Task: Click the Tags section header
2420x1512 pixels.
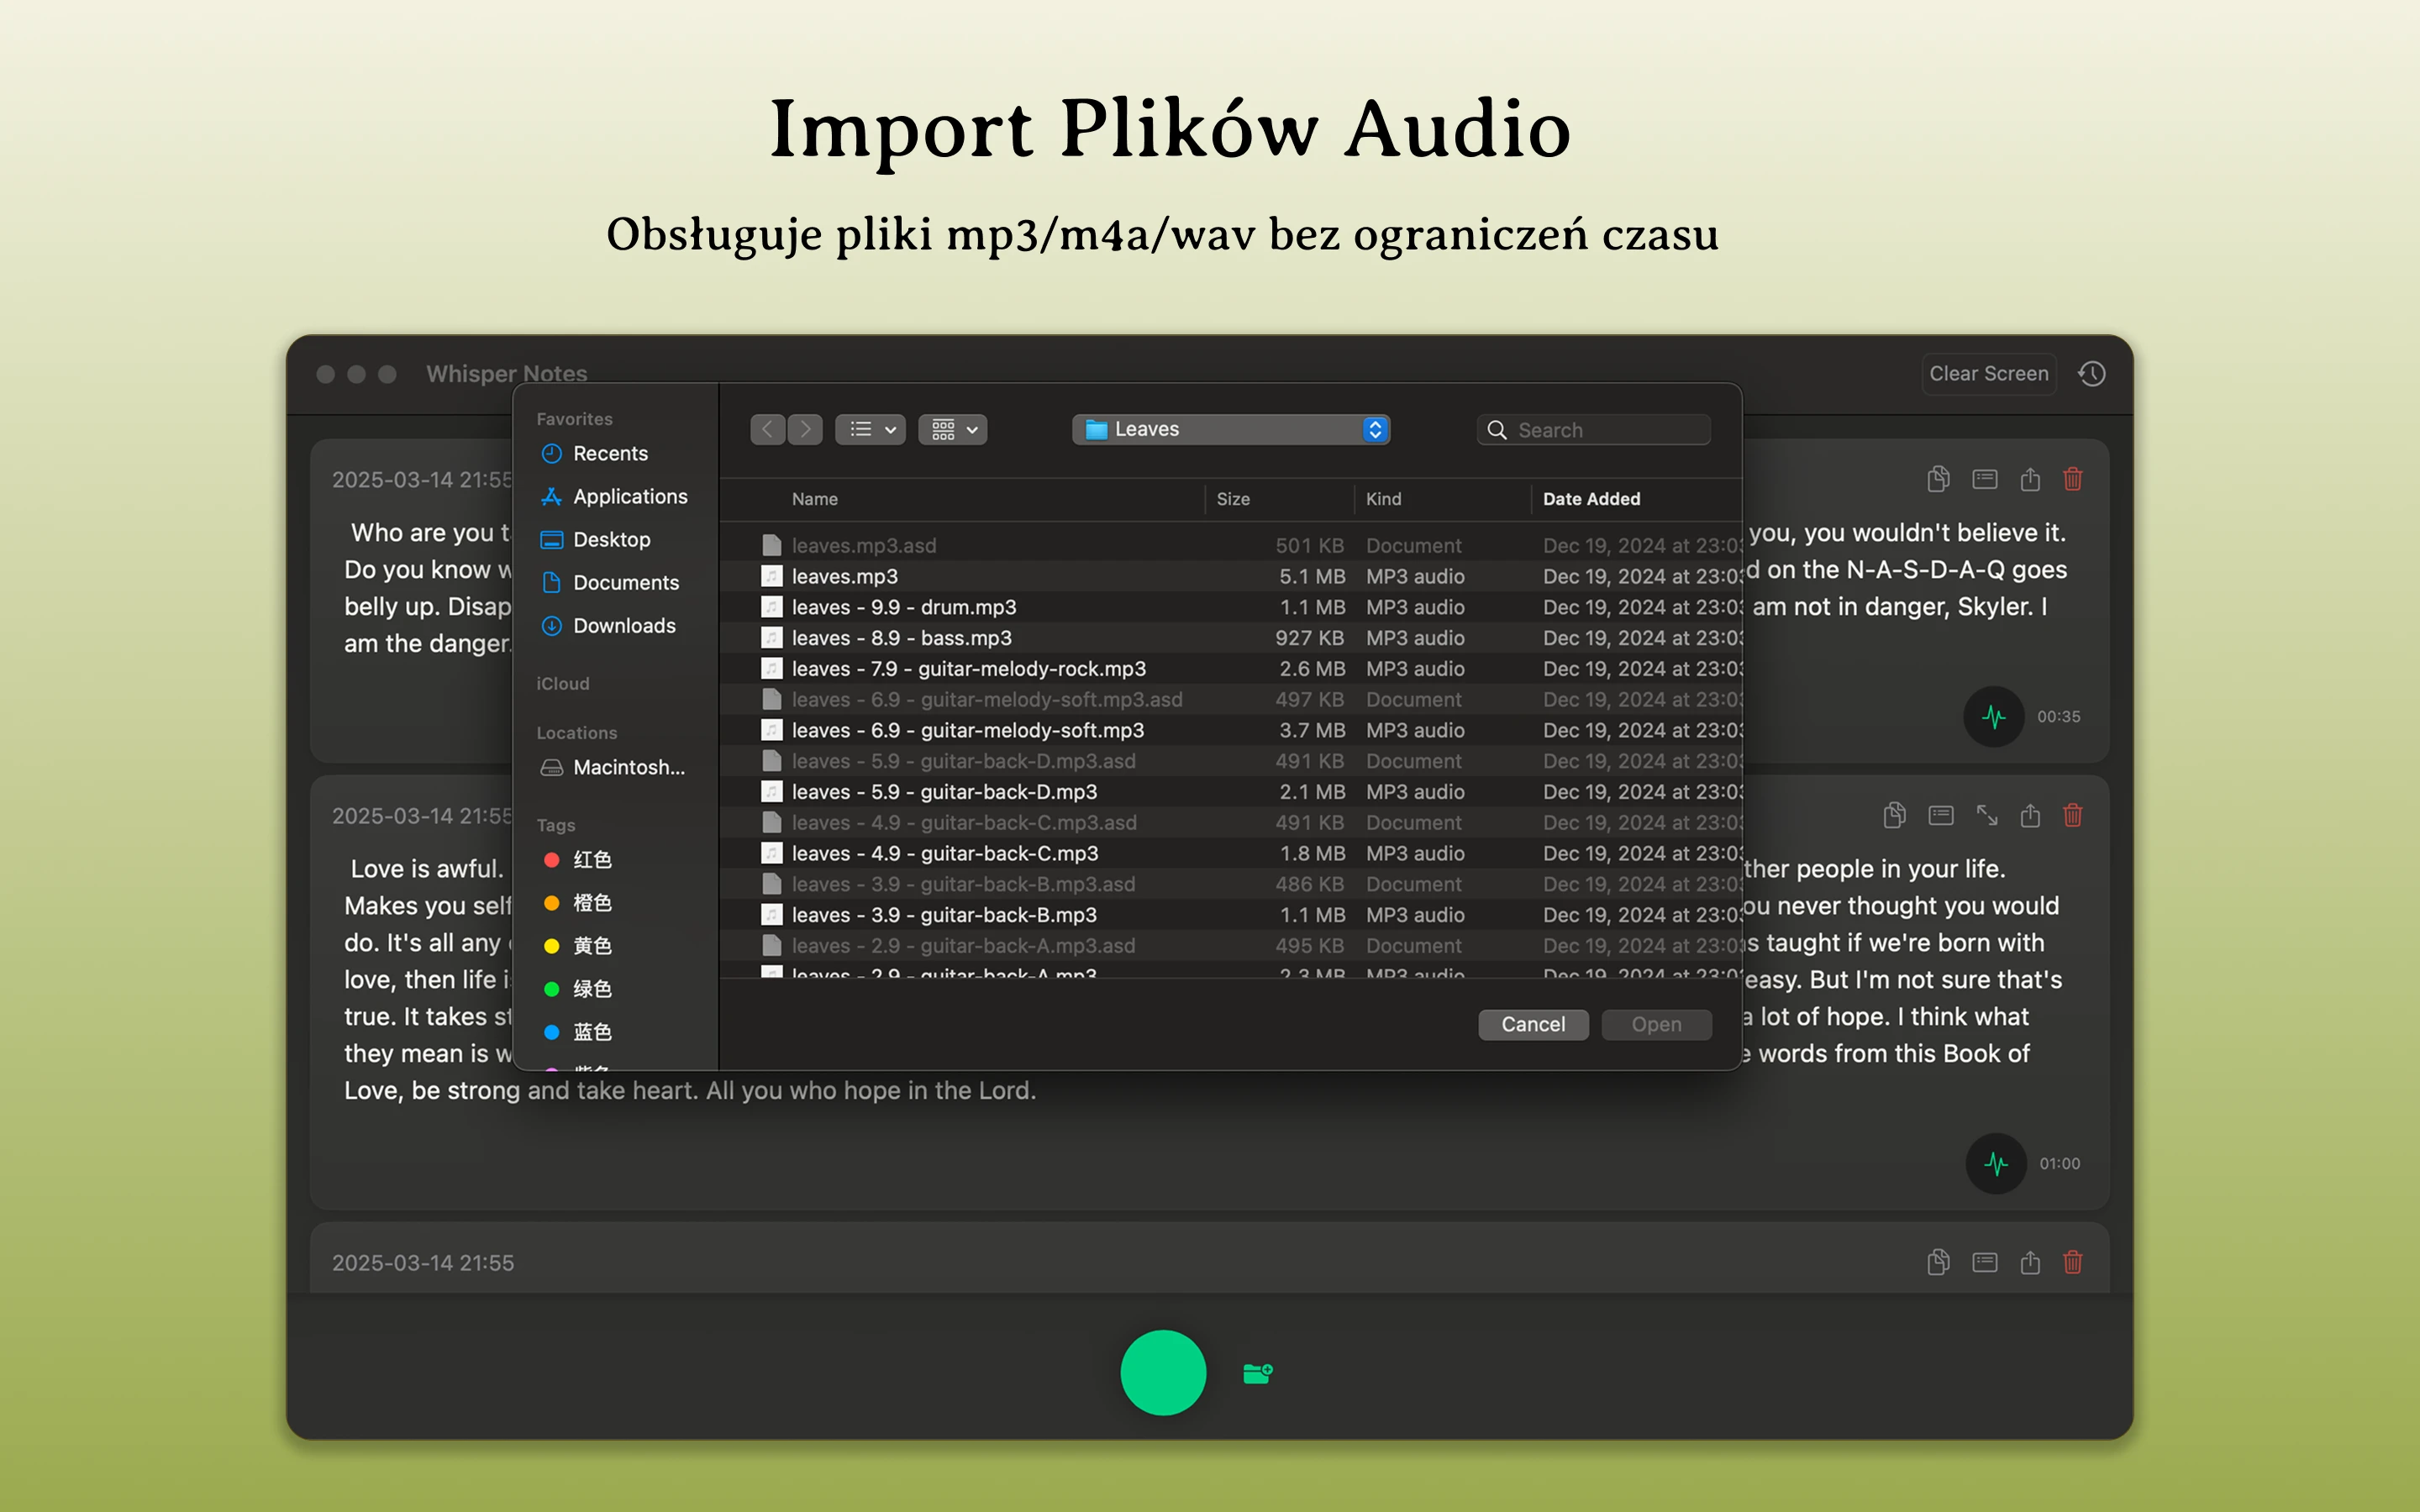Action: point(556,825)
